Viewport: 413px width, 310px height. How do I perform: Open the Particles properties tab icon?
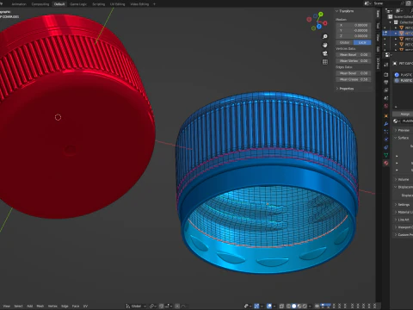tap(386, 132)
